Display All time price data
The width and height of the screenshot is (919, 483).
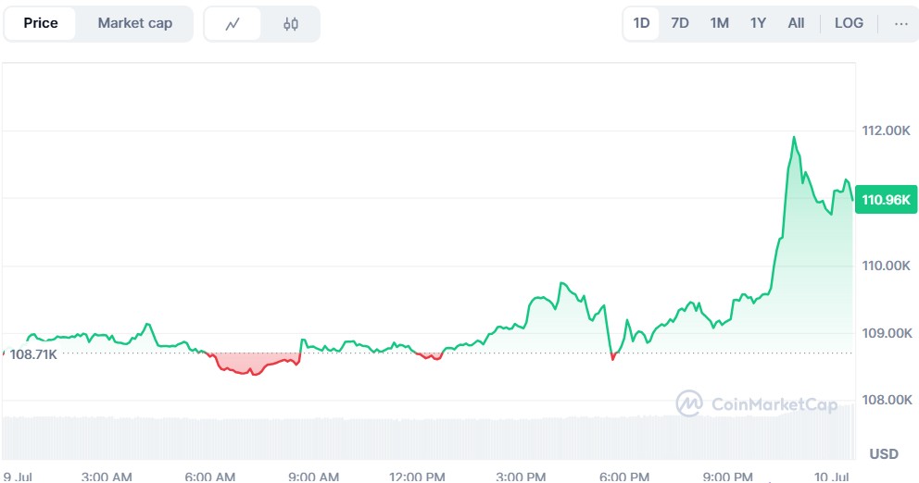[x=796, y=24]
